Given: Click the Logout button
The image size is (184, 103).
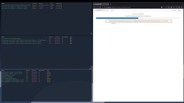Looking at the screenshot, I should [x=180, y=10].
